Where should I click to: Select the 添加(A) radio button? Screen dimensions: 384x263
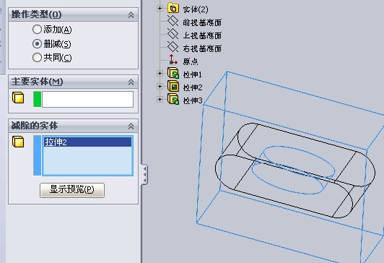click(x=37, y=30)
